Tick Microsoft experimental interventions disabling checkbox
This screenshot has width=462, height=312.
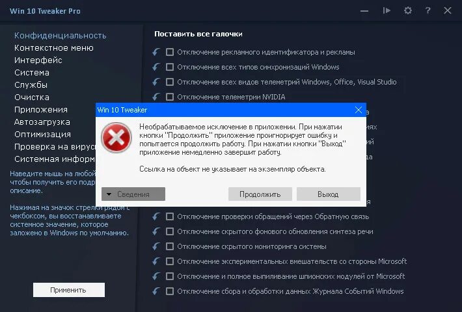click(x=170, y=261)
